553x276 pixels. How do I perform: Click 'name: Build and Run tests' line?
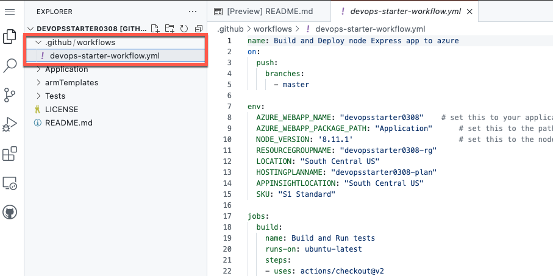[x=320, y=238]
